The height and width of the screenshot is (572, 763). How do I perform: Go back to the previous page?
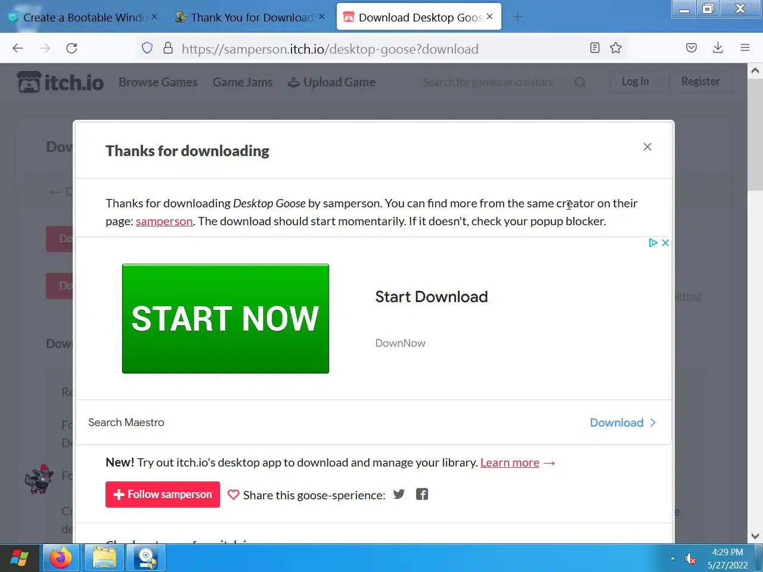(x=18, y=48)
